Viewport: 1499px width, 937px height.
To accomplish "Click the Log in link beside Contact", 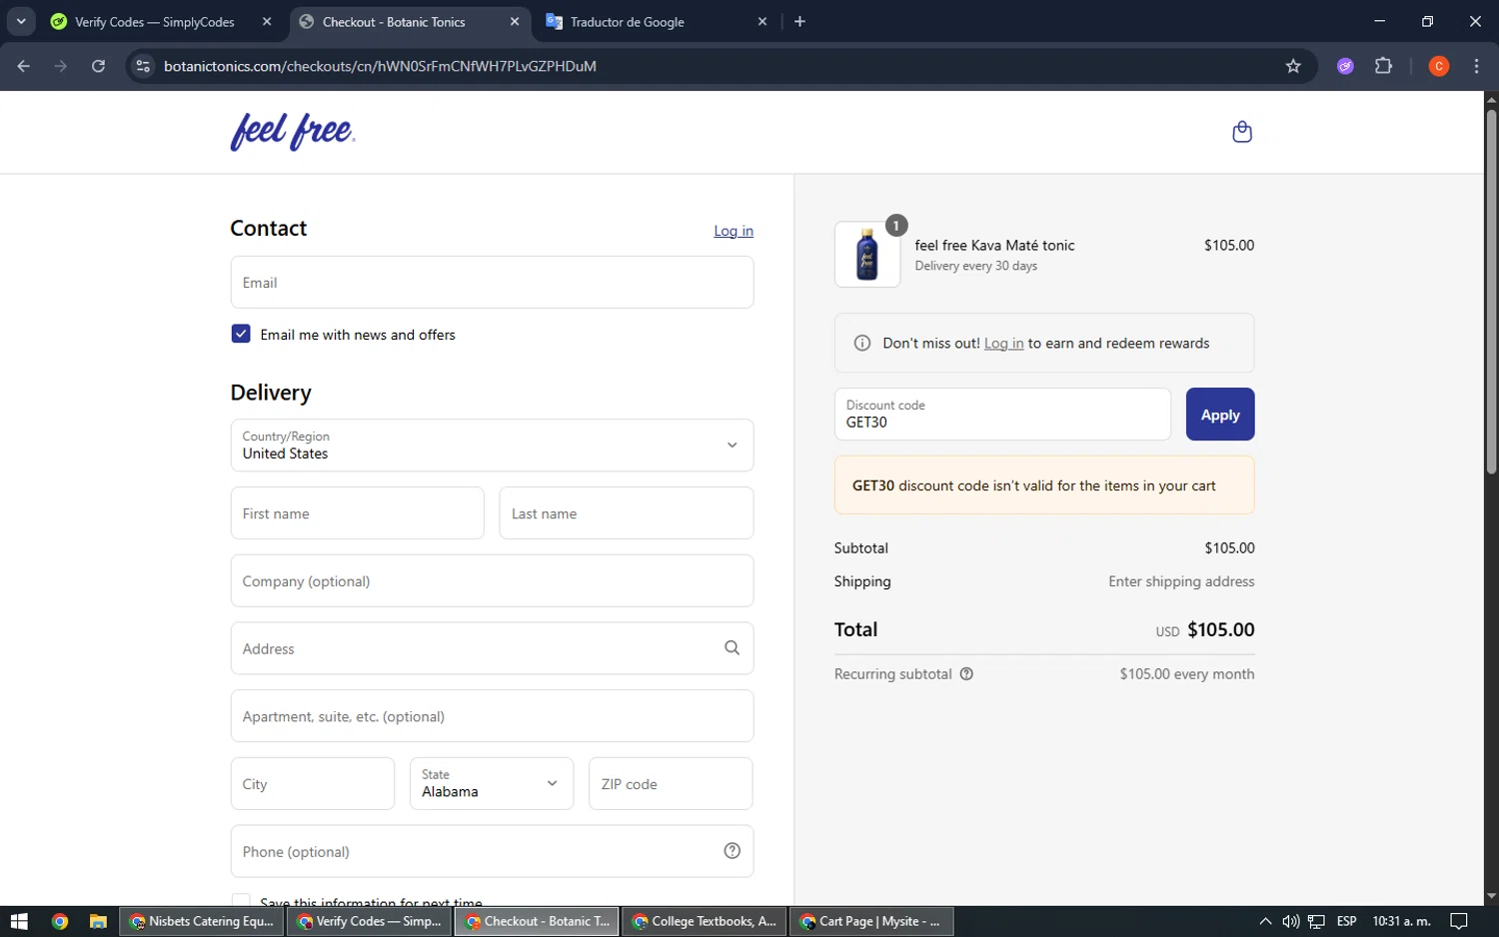I will point(734,231).
